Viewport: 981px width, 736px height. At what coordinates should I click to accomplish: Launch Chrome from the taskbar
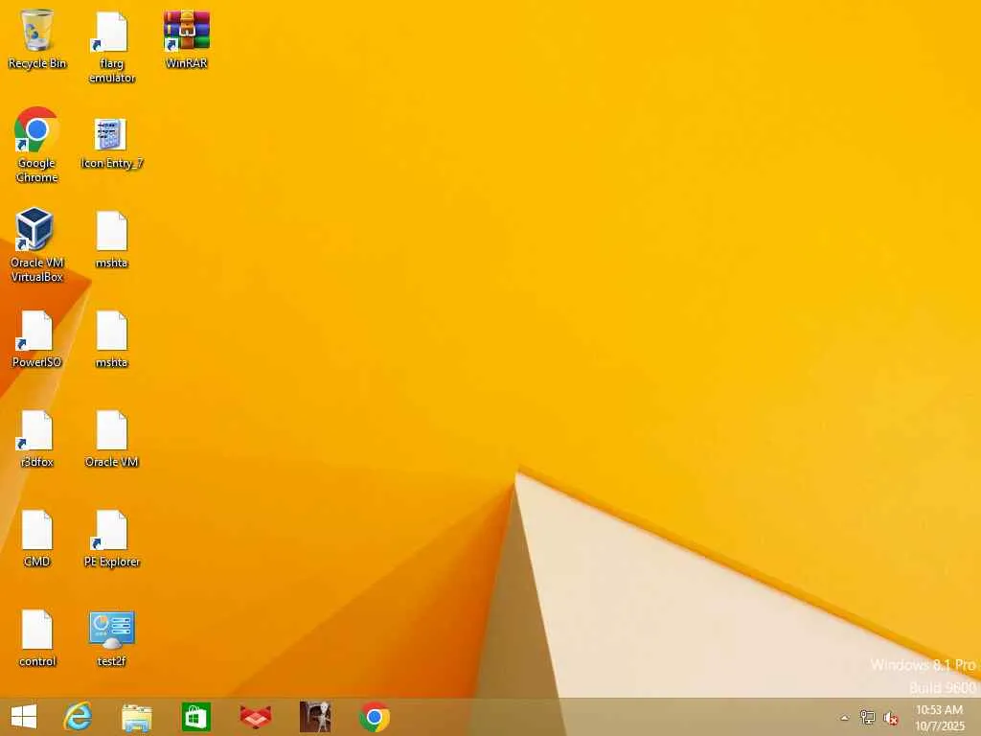pos(375,717)
